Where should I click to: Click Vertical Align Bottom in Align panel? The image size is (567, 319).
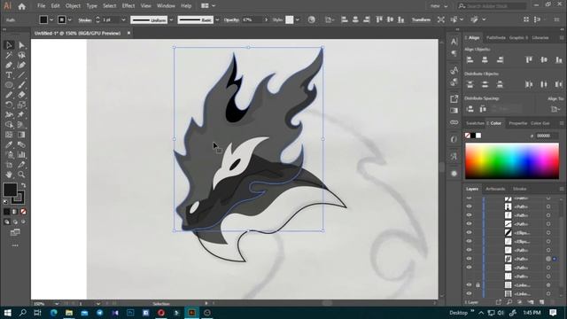tap(559, 60)
